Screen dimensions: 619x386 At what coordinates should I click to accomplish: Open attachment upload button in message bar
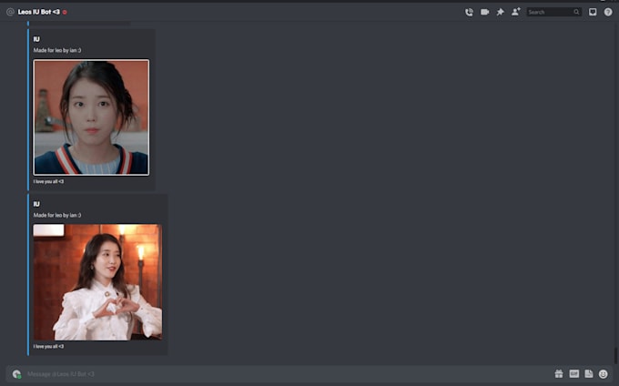tap(16, 374)
